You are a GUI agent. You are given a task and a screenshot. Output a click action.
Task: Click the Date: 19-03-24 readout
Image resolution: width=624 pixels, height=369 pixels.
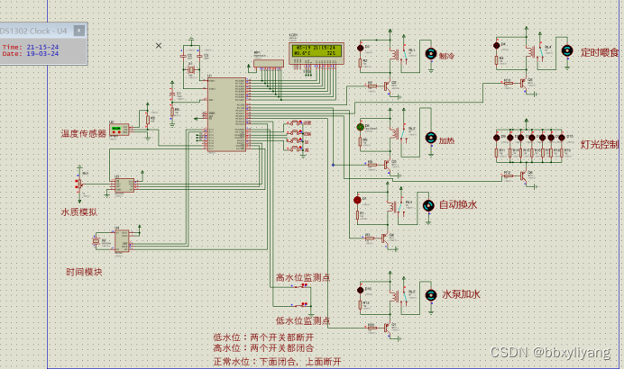click(x=31, y=54)
